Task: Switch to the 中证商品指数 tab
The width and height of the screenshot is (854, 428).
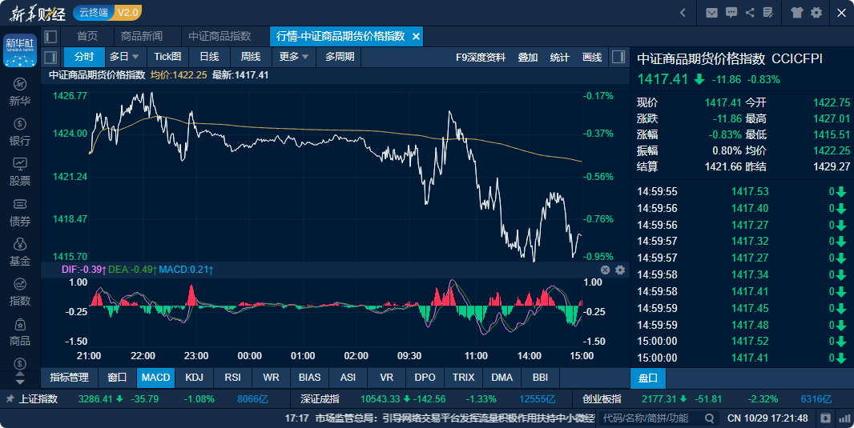Action: (220, 37)
